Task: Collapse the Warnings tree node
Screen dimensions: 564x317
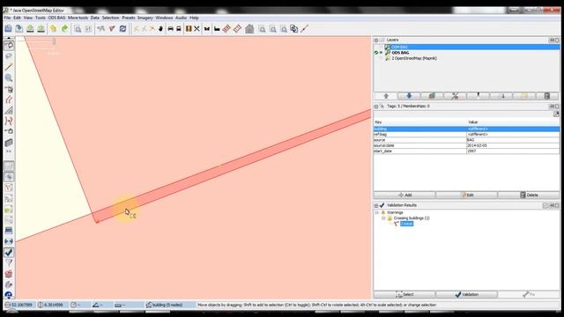Action: (377, 212)
